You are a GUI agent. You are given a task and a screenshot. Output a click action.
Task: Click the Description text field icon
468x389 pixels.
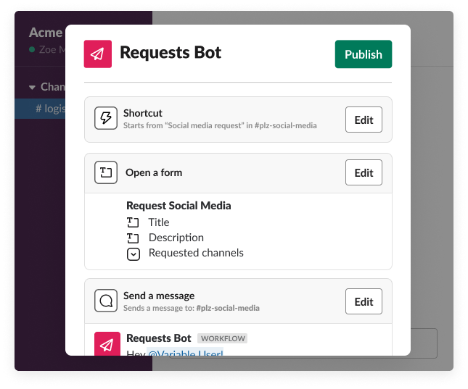[133, 238]
